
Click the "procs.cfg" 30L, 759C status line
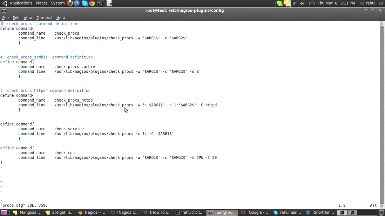(24, 205)
